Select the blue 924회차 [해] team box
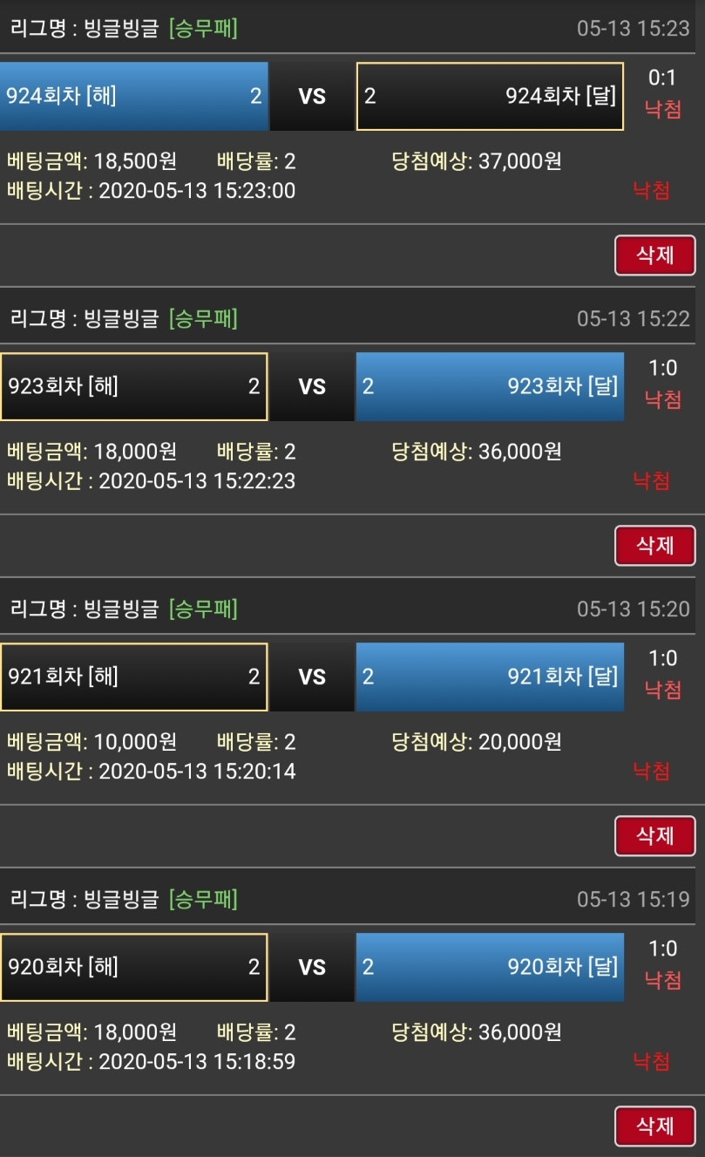The width and height of the screenshot is (705, 1157). coord(134,96)
